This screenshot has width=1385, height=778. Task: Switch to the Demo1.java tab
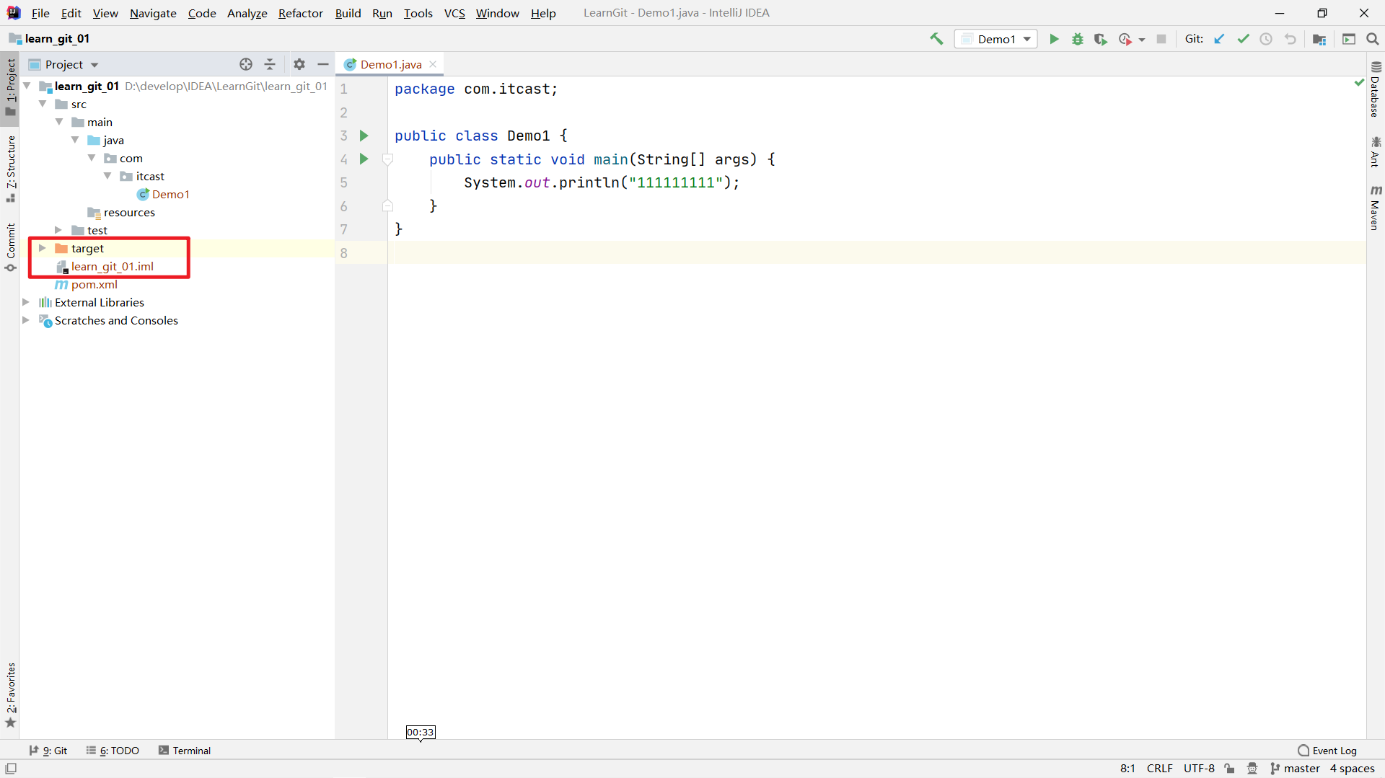pos(390,64)
